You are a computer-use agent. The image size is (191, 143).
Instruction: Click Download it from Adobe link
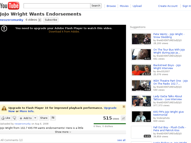64,31
